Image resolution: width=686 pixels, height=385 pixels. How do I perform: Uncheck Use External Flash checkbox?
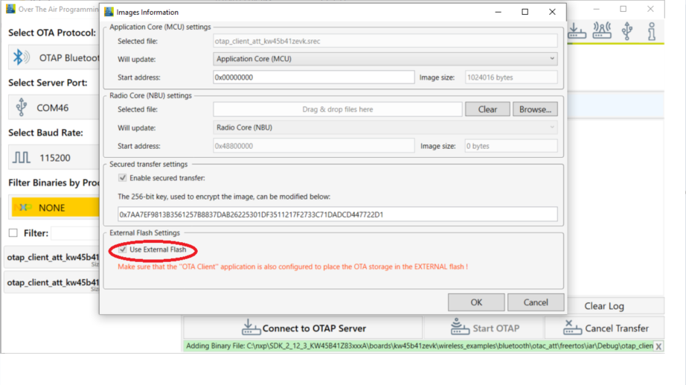point(123,249)
